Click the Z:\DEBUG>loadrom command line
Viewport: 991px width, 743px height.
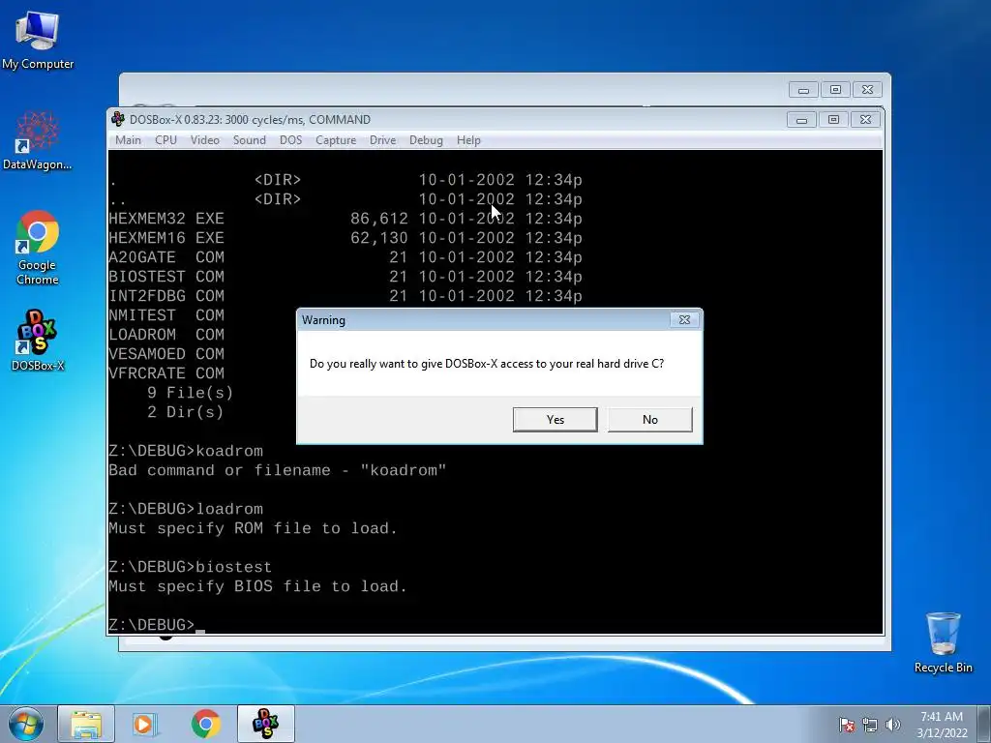click(186, 509)
